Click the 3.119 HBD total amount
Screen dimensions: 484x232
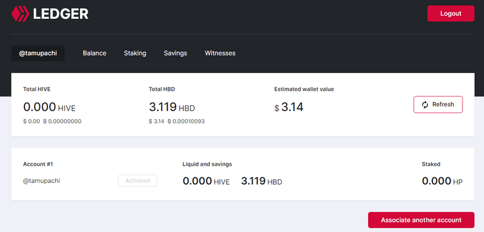pos(172,107)
